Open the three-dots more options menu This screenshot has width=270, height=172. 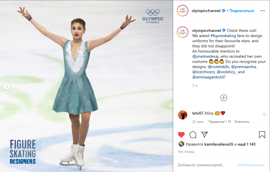tap(262, 11)
